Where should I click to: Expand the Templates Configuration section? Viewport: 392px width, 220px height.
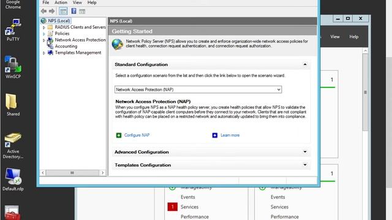pos(305,165)
